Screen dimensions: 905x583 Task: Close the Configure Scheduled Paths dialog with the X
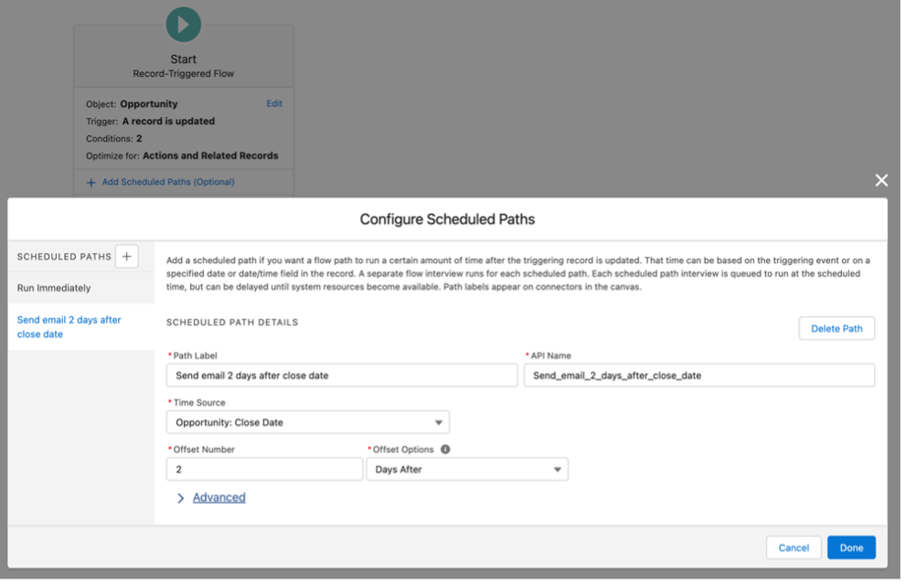(880, 180)
